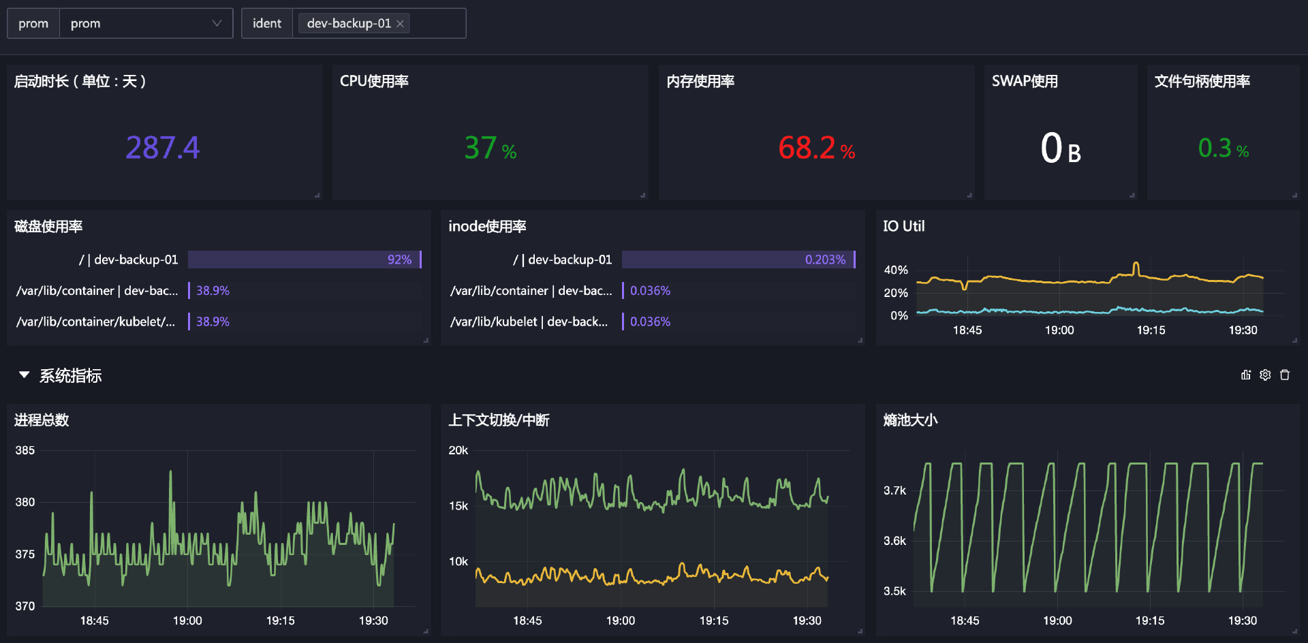Image resolution: width=1308 pixels, height=643 pixels.
Task: Collapse the 系统指标 section triangle
Action: [x=25, y=375]
